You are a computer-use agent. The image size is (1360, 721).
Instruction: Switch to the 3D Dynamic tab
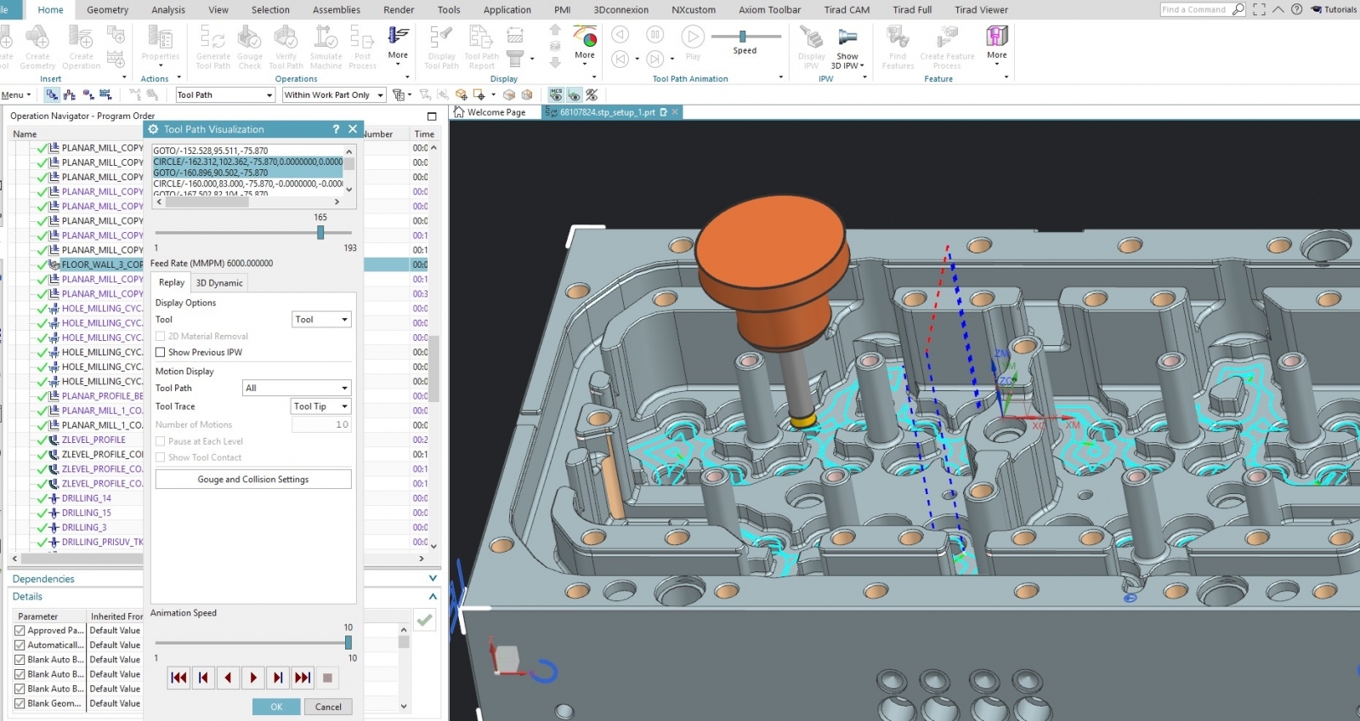219,283
